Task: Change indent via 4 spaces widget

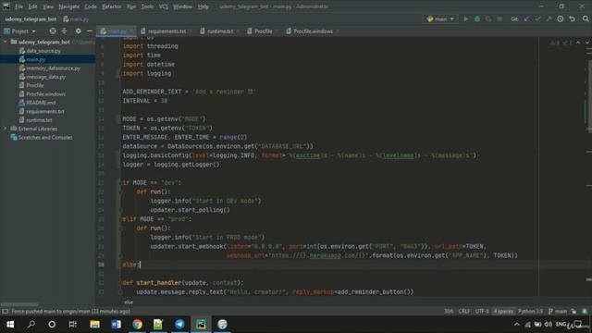Action: pos(503,312)
